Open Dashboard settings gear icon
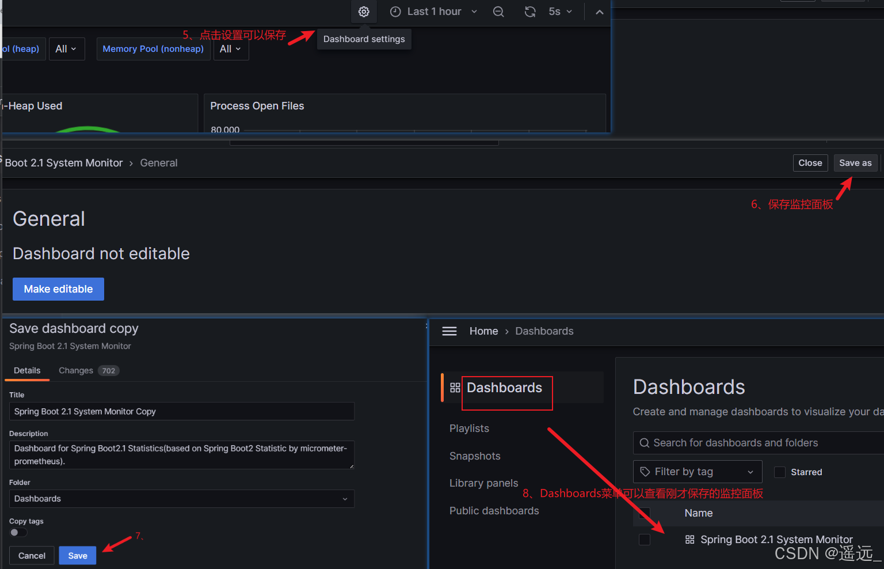The image size is (884, 569). tap(364, 12)
